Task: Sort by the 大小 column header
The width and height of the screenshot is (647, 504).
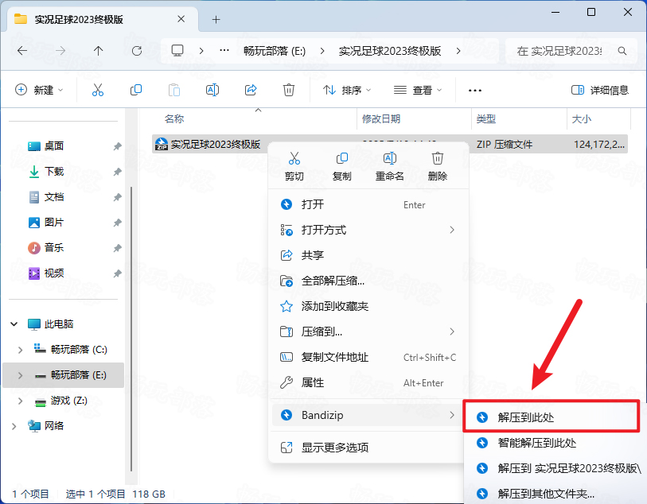Action: pos(582,119)
